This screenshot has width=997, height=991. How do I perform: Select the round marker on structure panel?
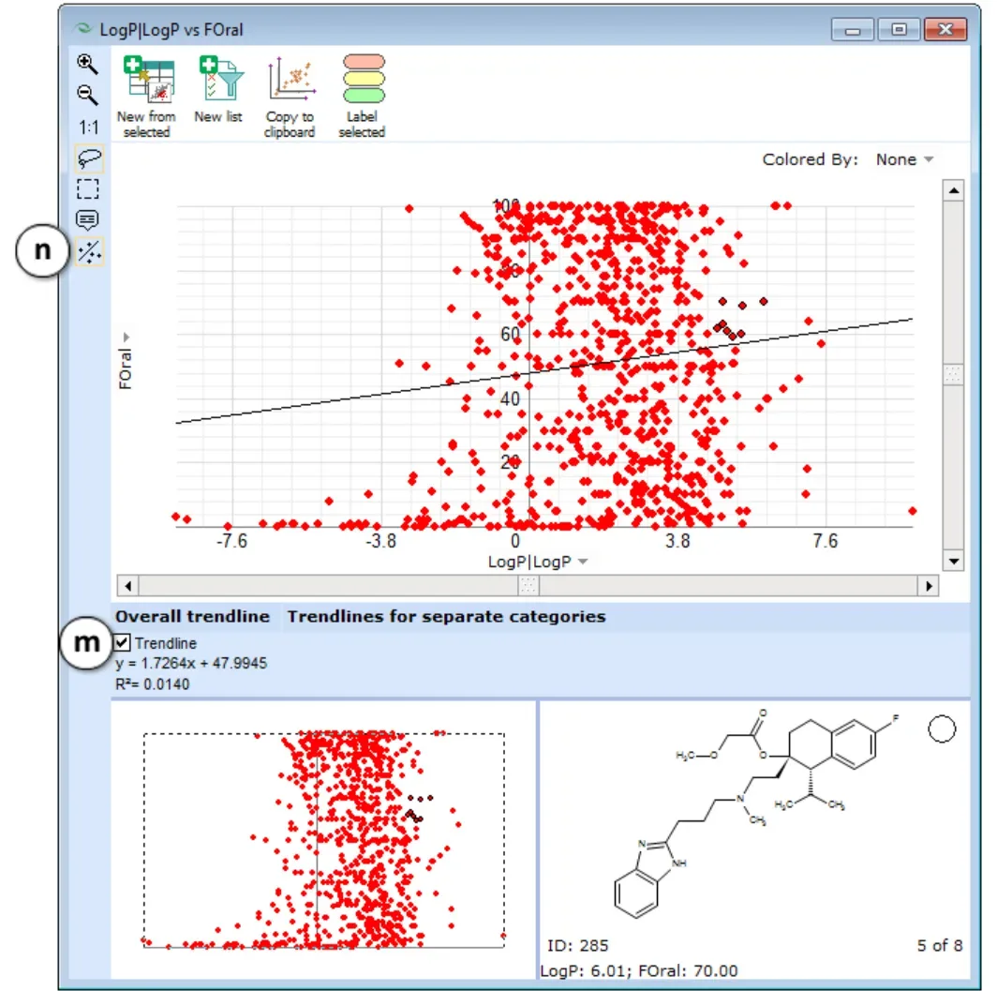[942, 728]
